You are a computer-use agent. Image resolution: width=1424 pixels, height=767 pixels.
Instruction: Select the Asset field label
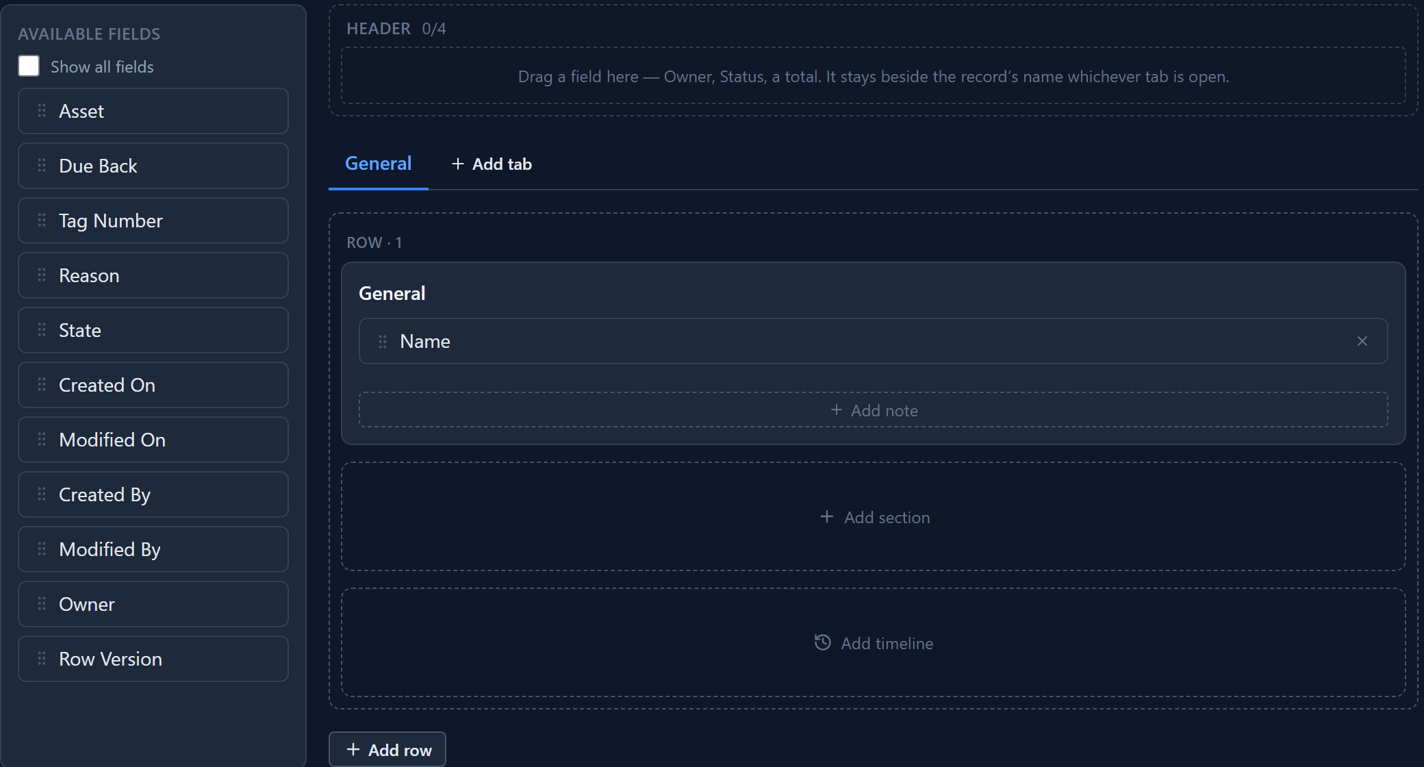point(81,111)
